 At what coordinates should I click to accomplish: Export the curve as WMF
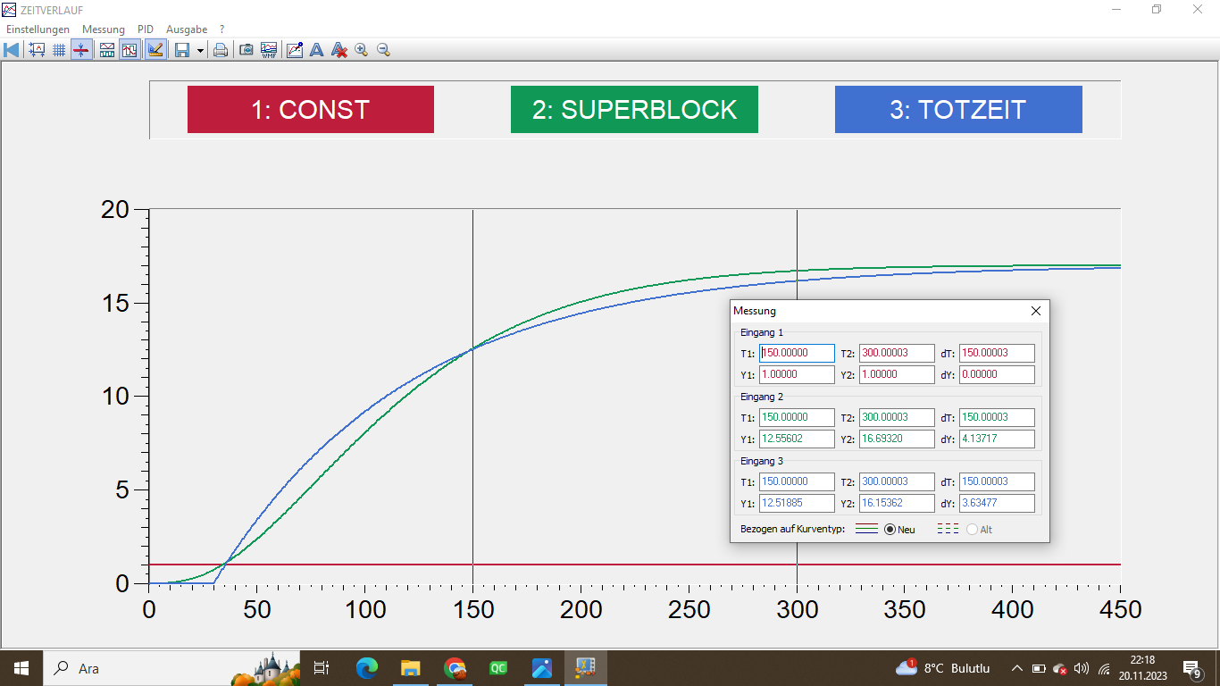click(268, 50)
